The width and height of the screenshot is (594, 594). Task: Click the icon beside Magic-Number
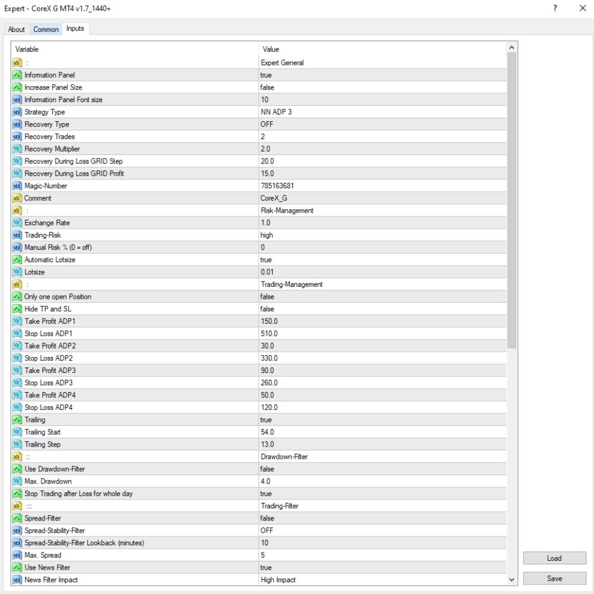tap(17, 186)
